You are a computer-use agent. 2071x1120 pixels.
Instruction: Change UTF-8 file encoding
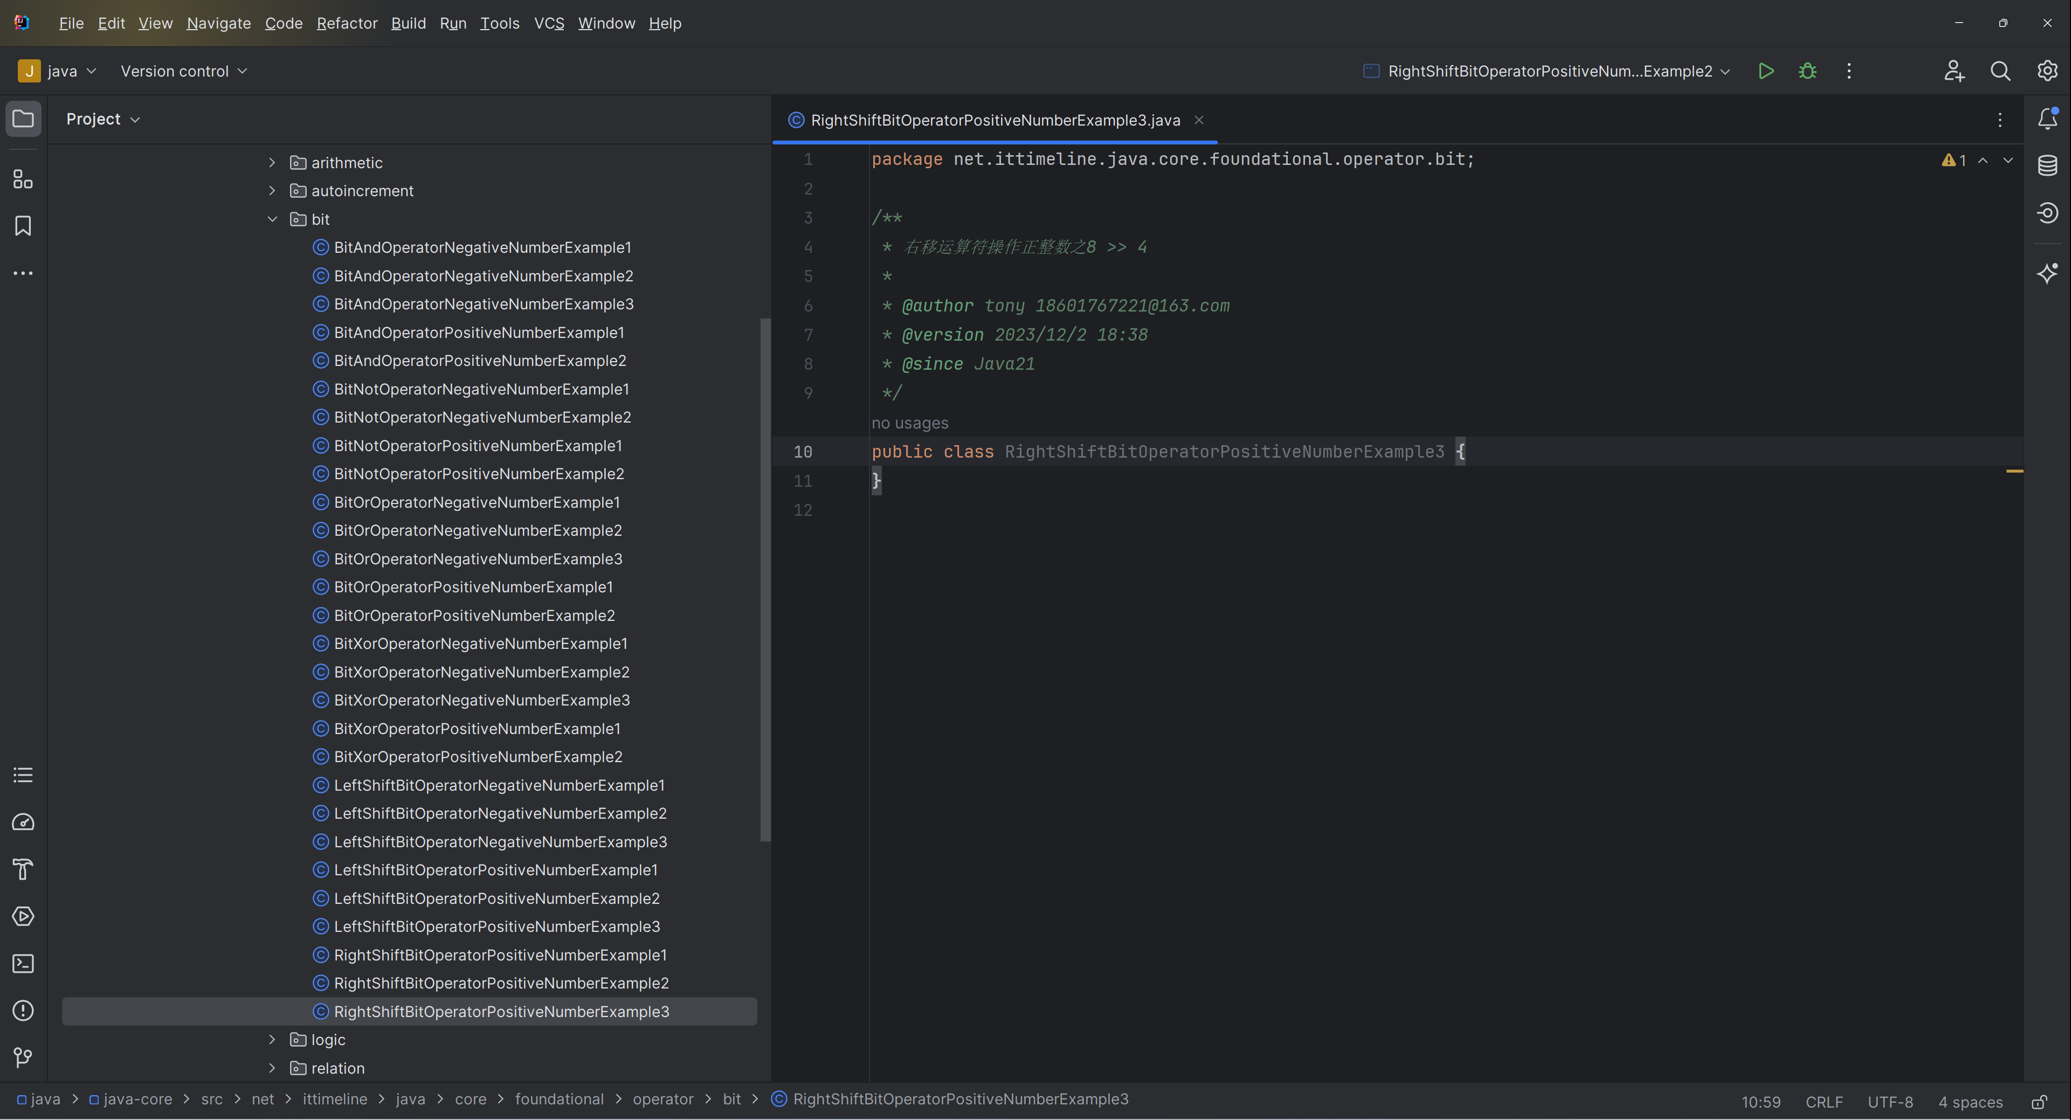(x=1889, y=1102)
